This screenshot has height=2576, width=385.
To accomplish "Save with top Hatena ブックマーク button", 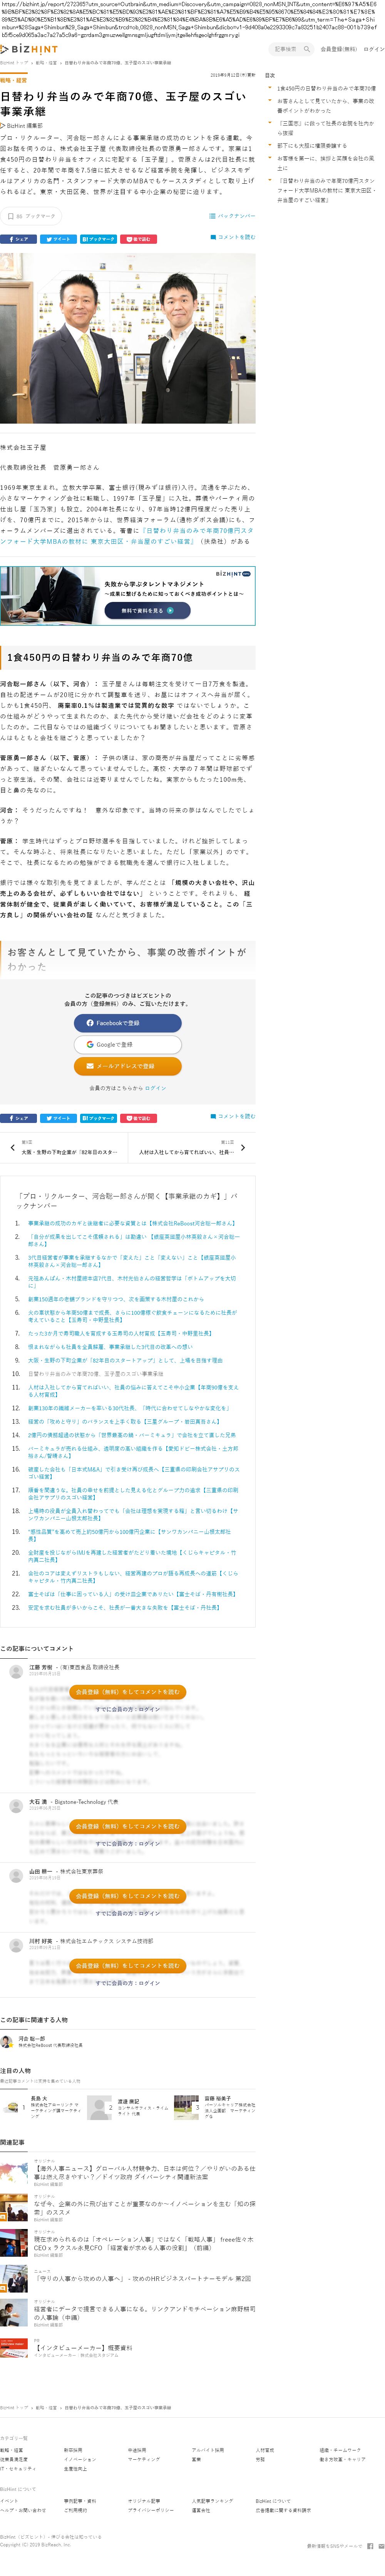I will click(98, 239).
